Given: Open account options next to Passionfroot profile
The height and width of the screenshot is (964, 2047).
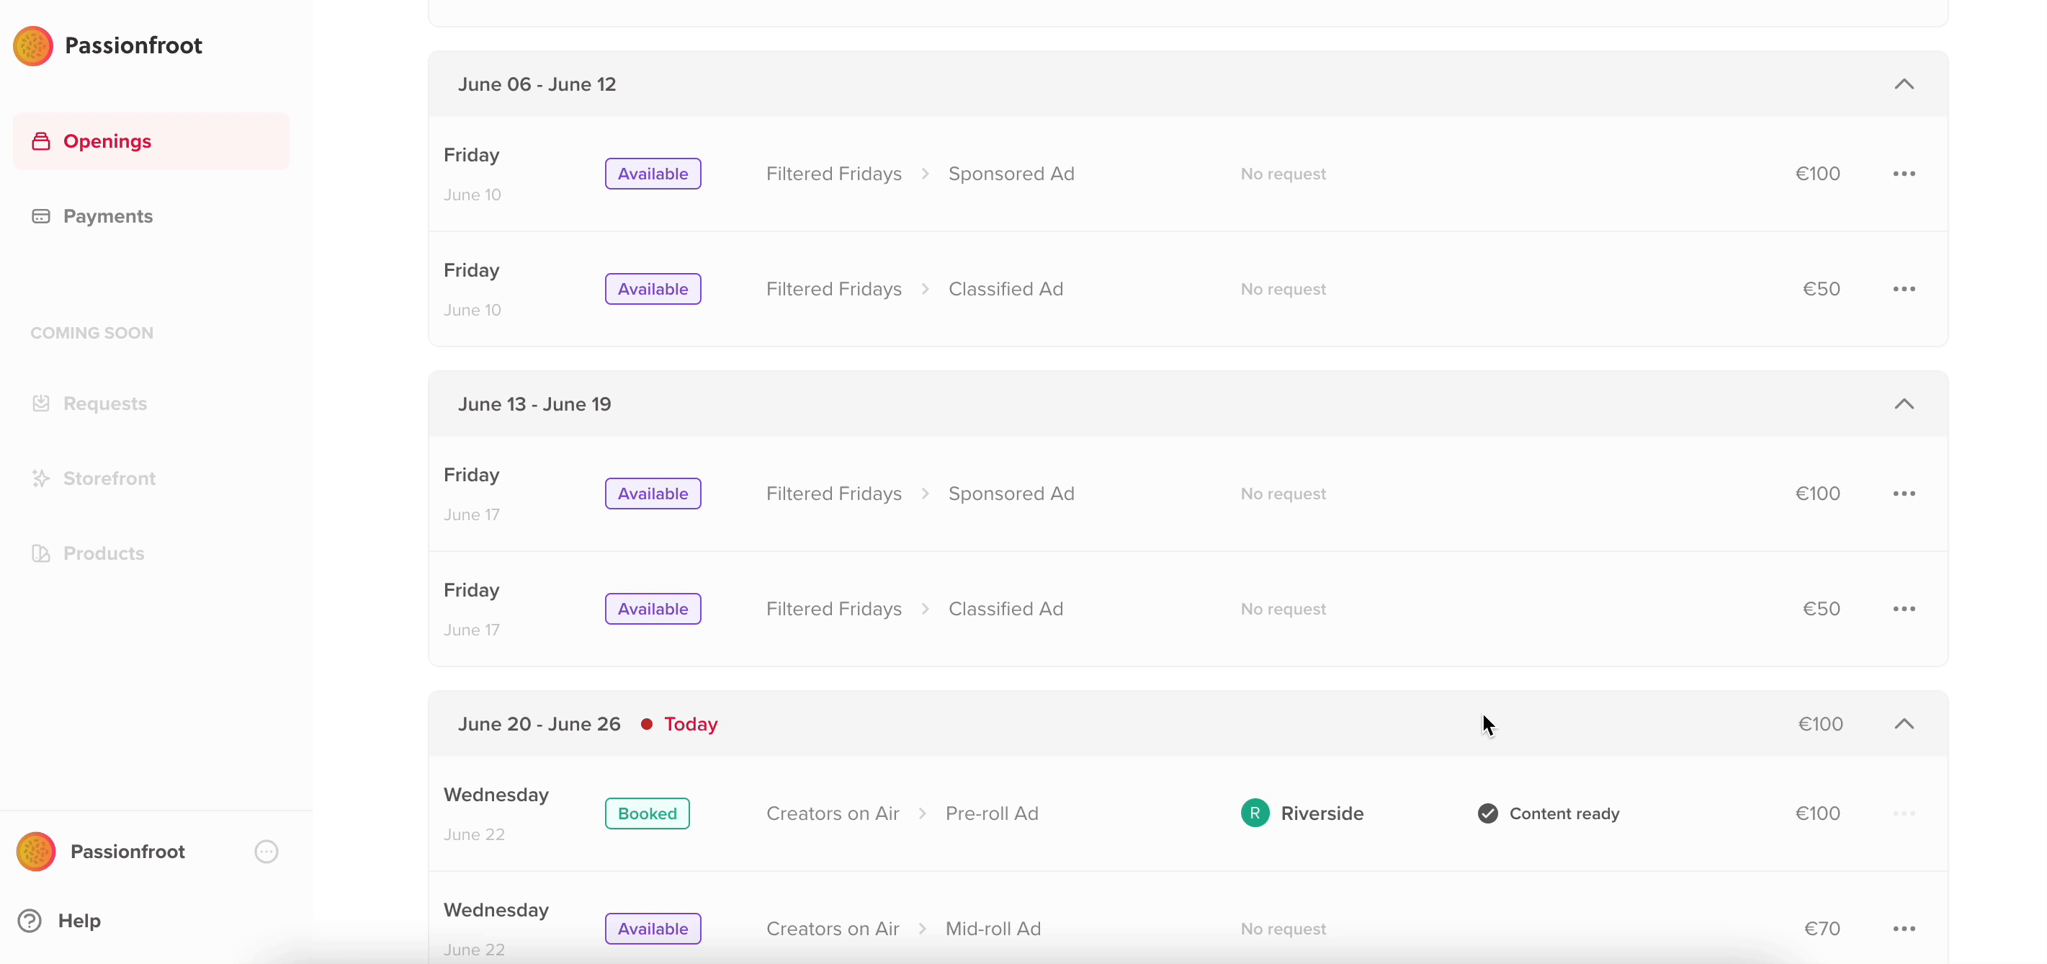Looking at the screenshot, I should (x=266, y=851).
